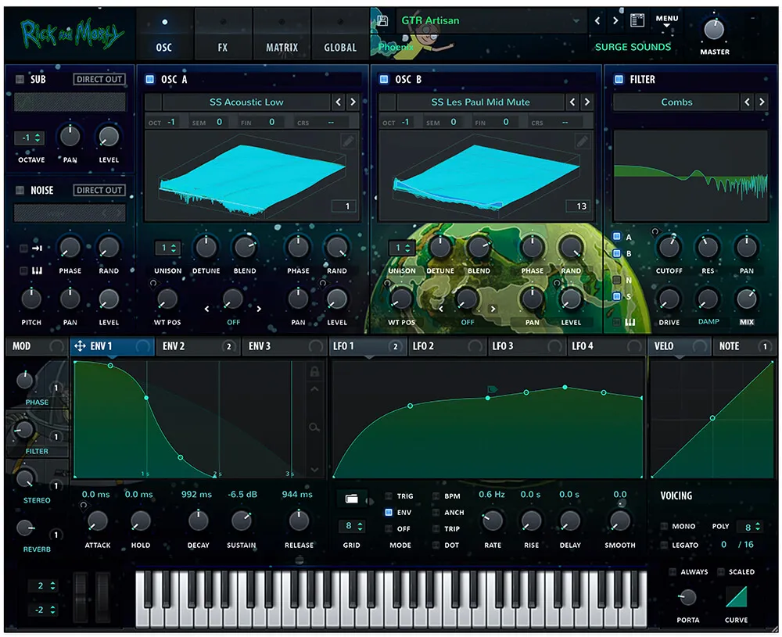
Task: Click OSC B warp mode next arrow
Action: click(x=493, y=309)
